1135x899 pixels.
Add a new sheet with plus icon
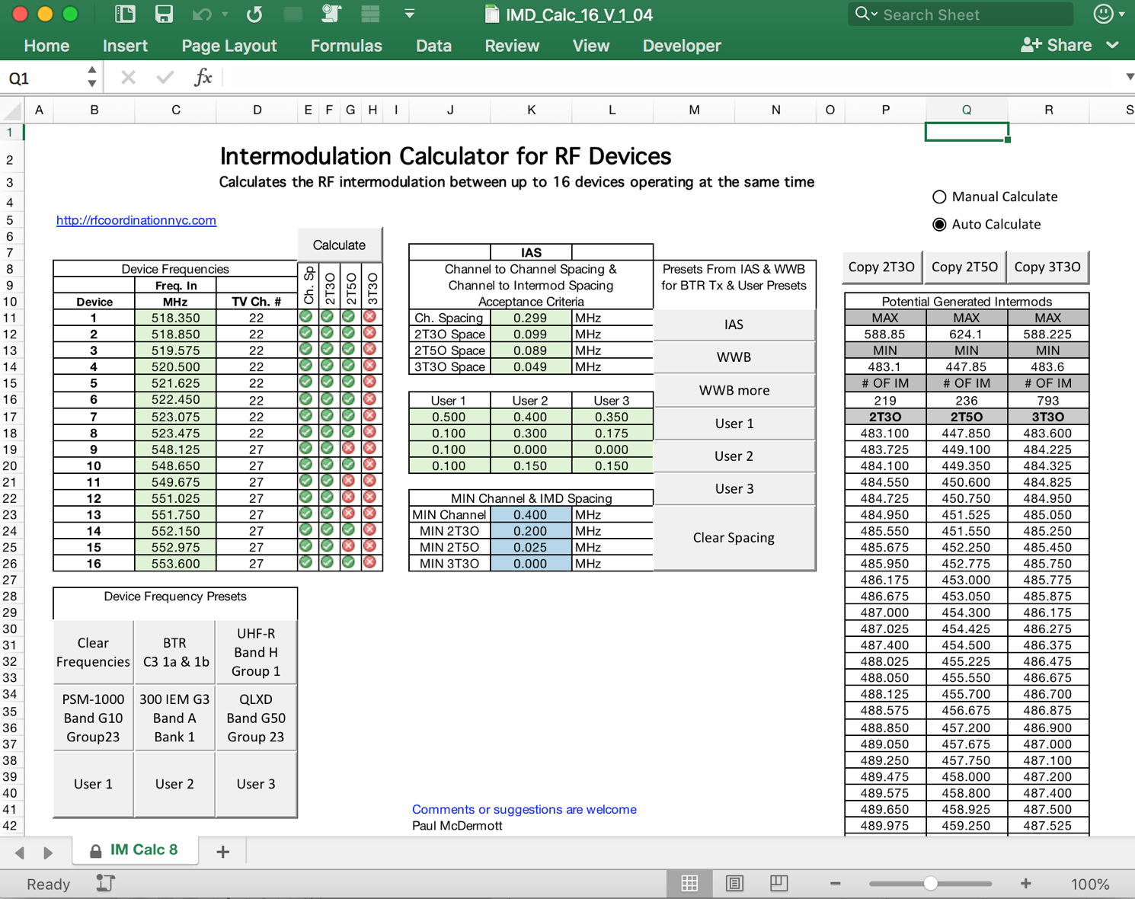pyautogui.click(x=222, y=852)
